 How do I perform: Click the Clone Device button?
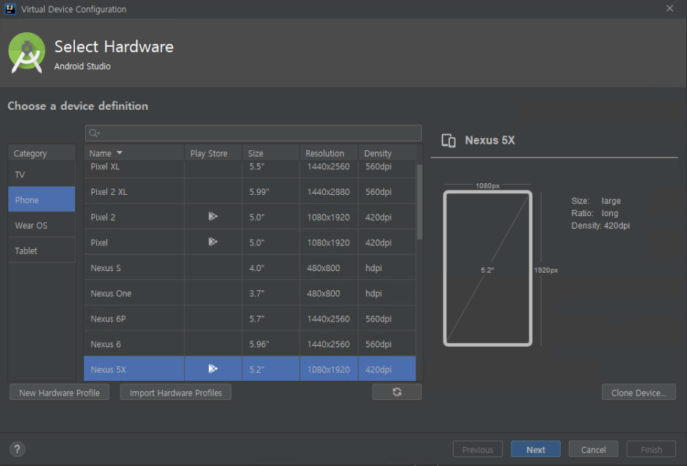point(639,393)
